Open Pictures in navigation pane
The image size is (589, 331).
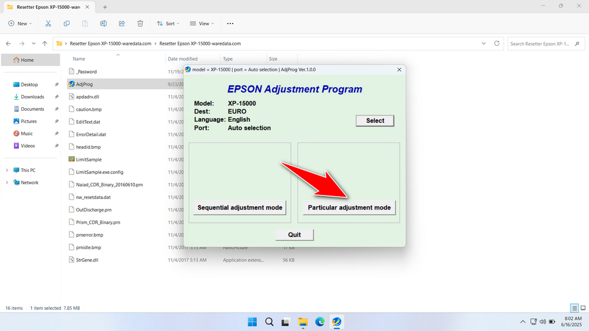point(28,121)
